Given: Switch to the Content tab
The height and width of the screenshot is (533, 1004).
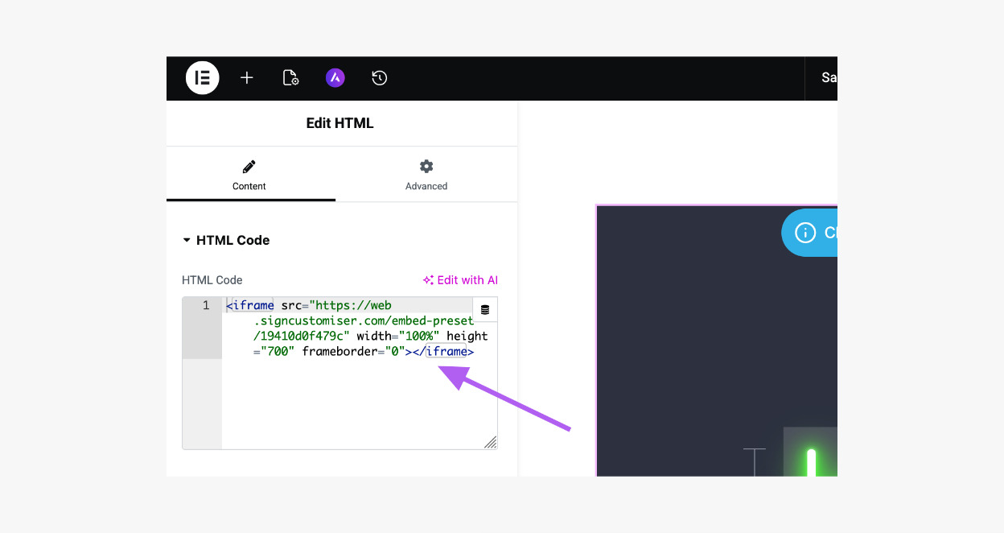Looking at the screenshot, I should (x=249, y=175).
